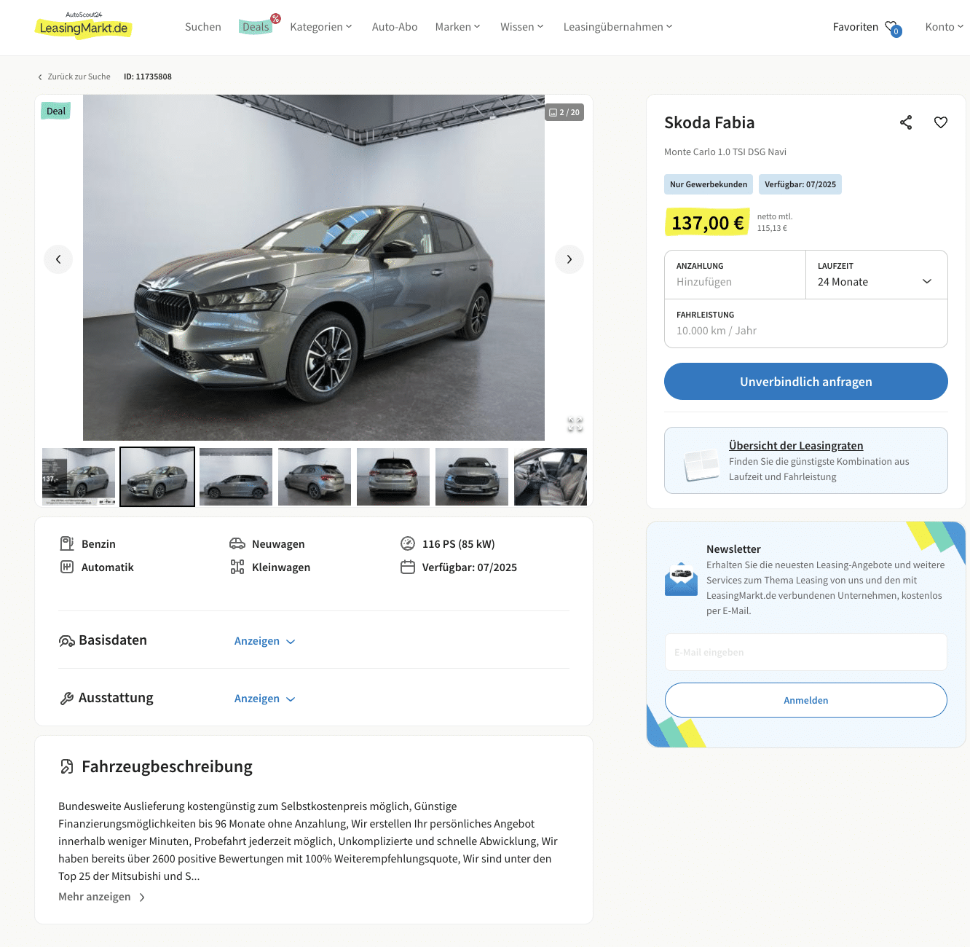Open the Leasingübernahmen dropdown menu
This screenshot has height=947, width=970.
pos(618,27)
